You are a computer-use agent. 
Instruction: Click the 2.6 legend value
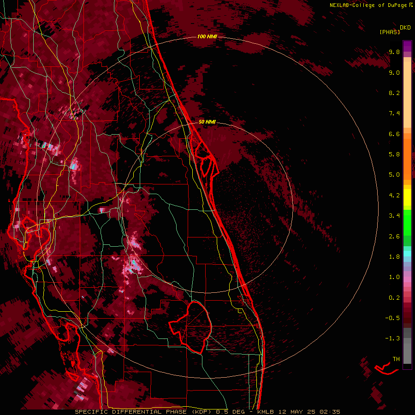point(394,237)
